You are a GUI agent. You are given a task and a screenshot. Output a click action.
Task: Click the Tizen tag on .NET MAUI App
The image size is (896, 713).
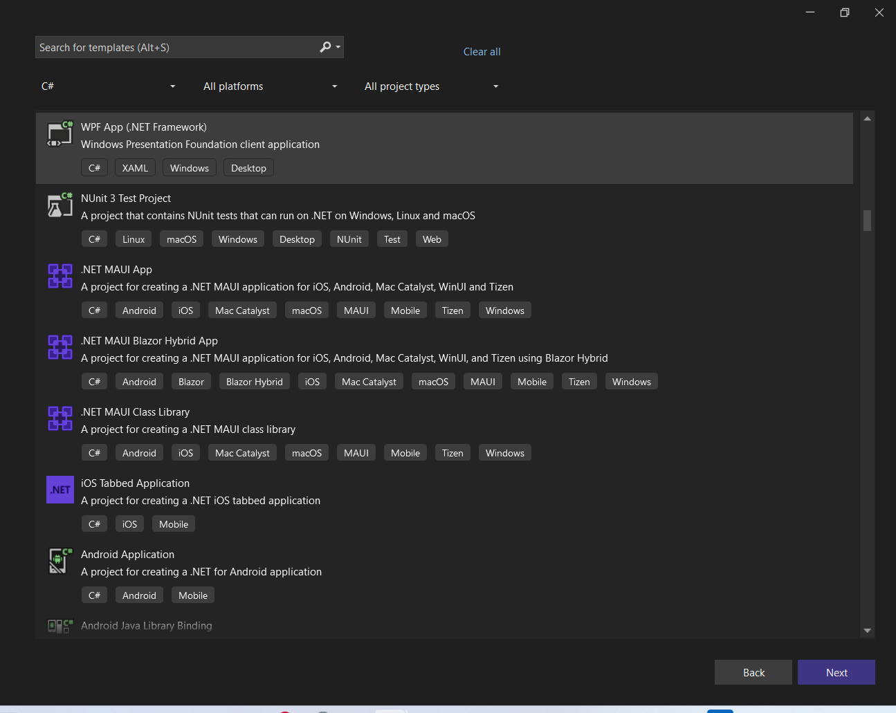452,311
